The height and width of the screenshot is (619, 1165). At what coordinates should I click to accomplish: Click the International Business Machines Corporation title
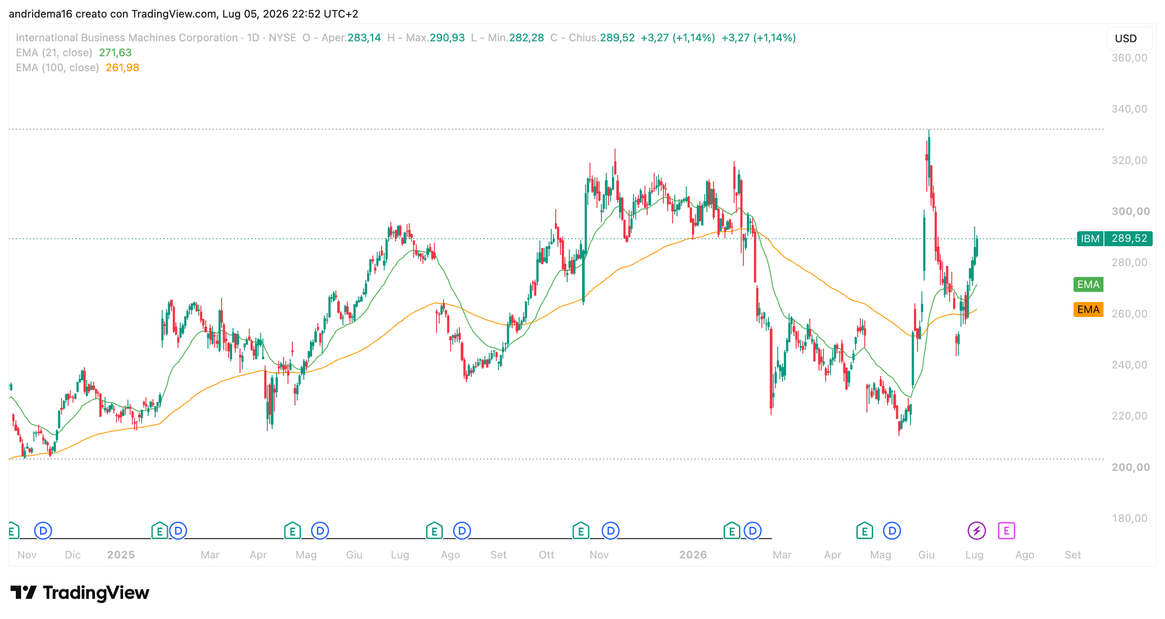coord(127,38)
